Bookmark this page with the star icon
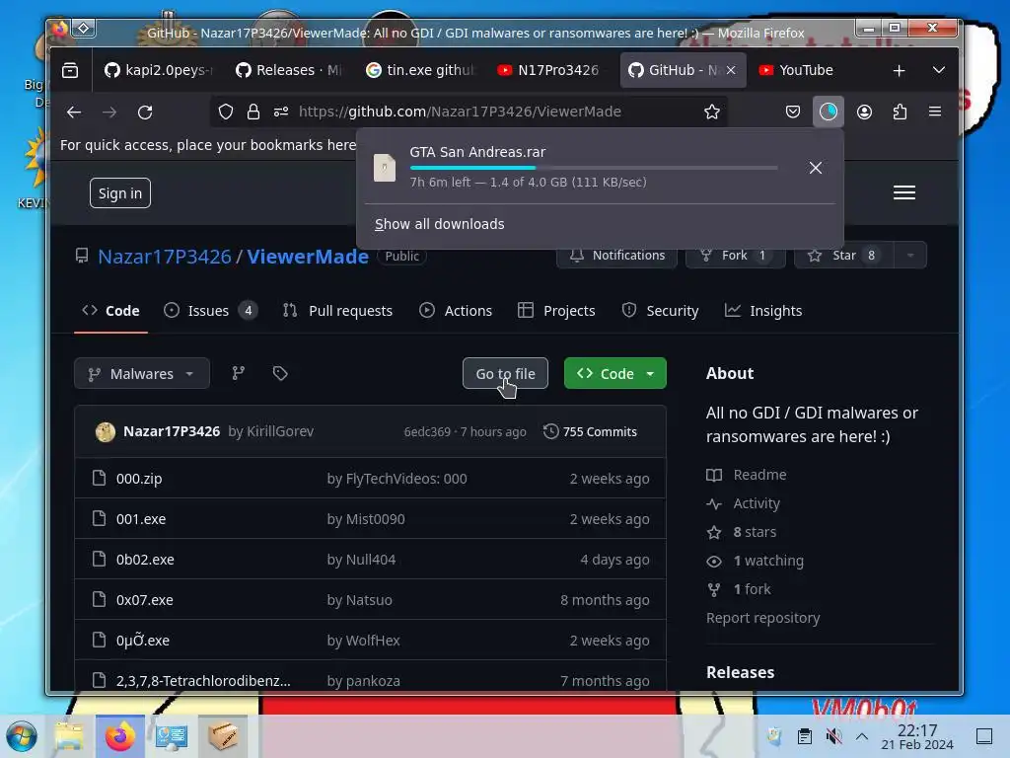The height and width of the screenshot is (758, 1010). (712, 113)
